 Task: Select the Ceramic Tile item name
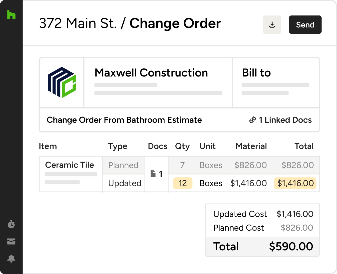(70, 165)
